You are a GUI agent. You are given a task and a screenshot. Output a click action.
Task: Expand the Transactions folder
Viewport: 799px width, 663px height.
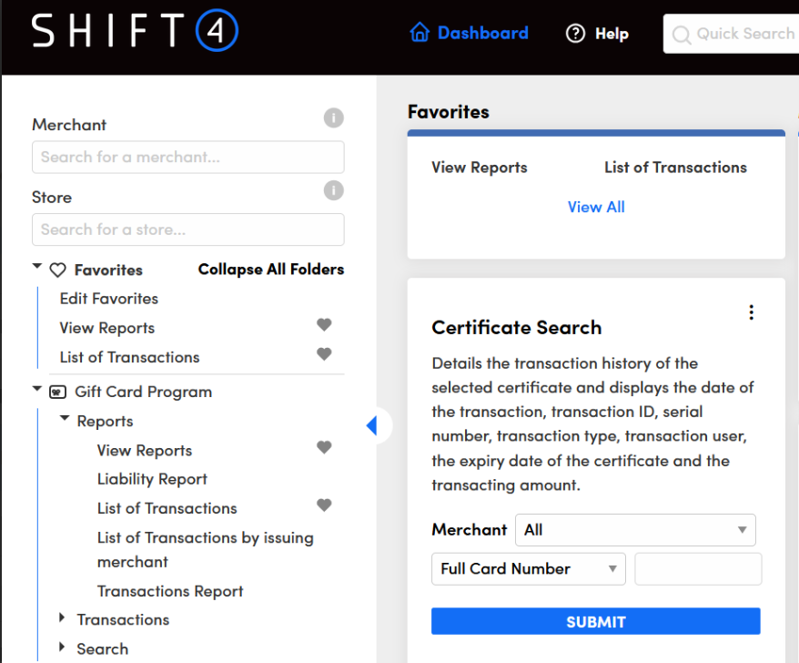point(62,618)
